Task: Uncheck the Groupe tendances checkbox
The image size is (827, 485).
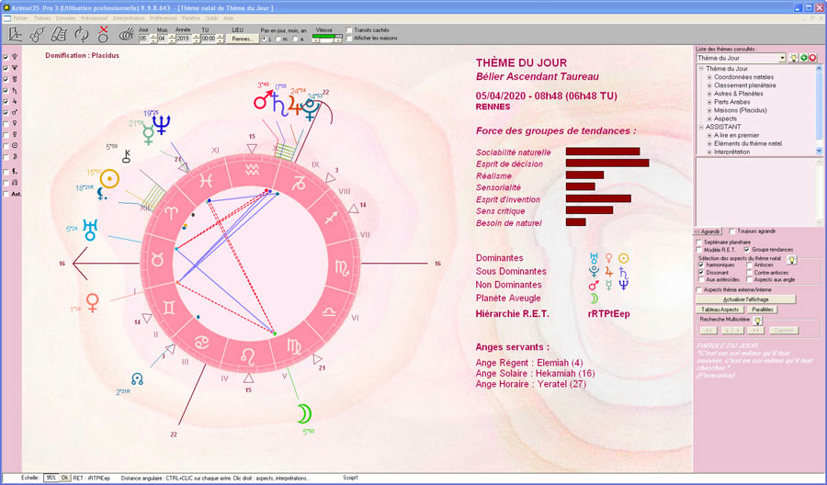Action: click(x=746, y=250)
